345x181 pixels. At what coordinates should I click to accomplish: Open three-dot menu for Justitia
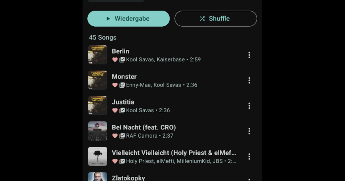tap(249, 106)
